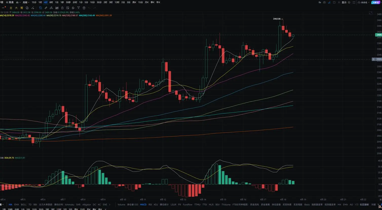Open the 复盘 replay mode

point(10,2)
